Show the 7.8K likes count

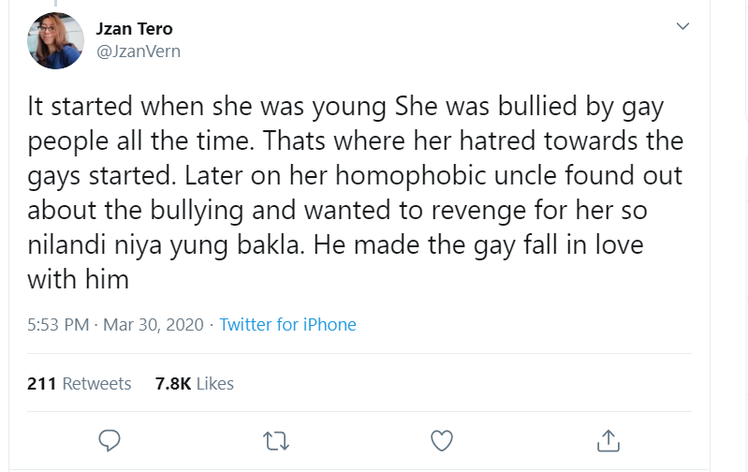(173, 383)
